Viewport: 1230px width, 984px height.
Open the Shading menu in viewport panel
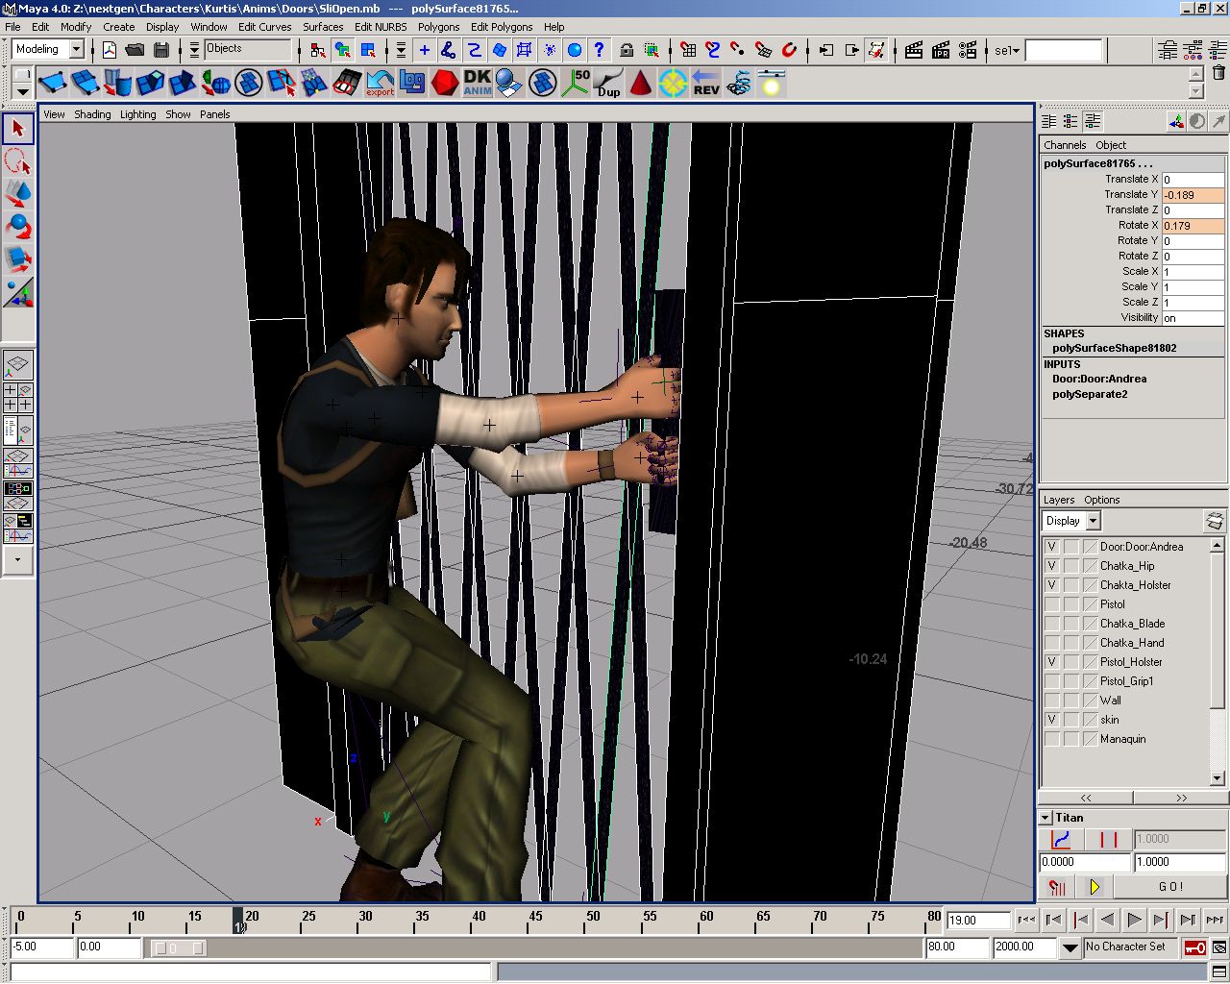pyautogui.click(x=92, y=114)
